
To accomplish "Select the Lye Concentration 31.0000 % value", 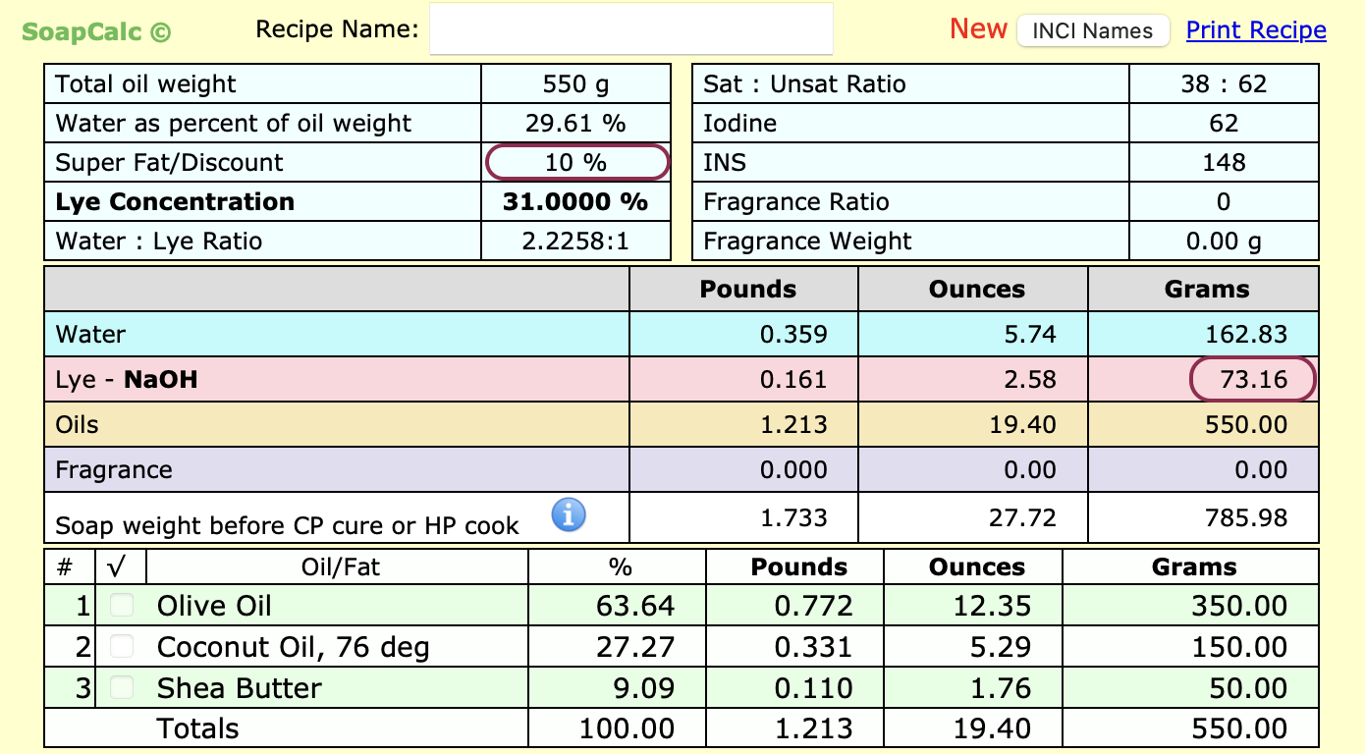I will point(575,202).
